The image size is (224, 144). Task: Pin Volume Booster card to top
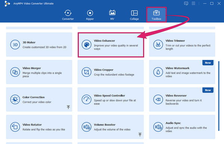[x=140, y=134]
